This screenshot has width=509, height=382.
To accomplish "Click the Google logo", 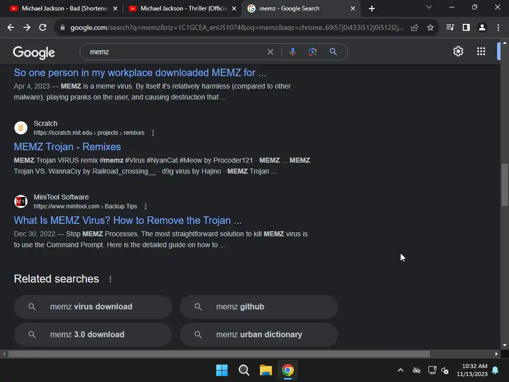I will (x=34, y=52).
